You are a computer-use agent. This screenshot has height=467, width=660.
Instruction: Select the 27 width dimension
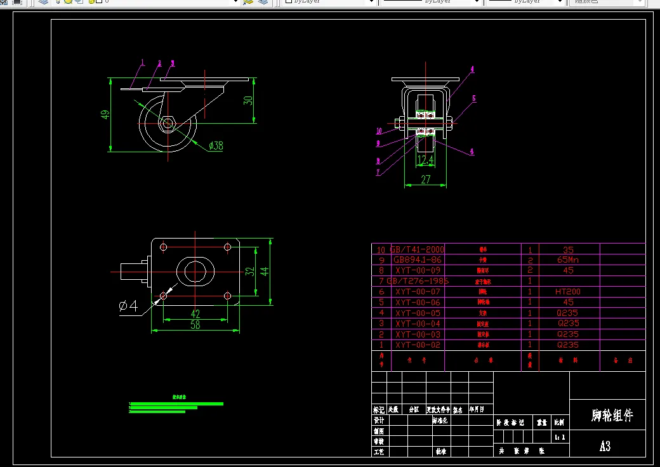pos(426,179)
